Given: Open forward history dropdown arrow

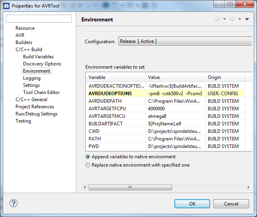Looking at the screenshot, I should coord(240,19).
